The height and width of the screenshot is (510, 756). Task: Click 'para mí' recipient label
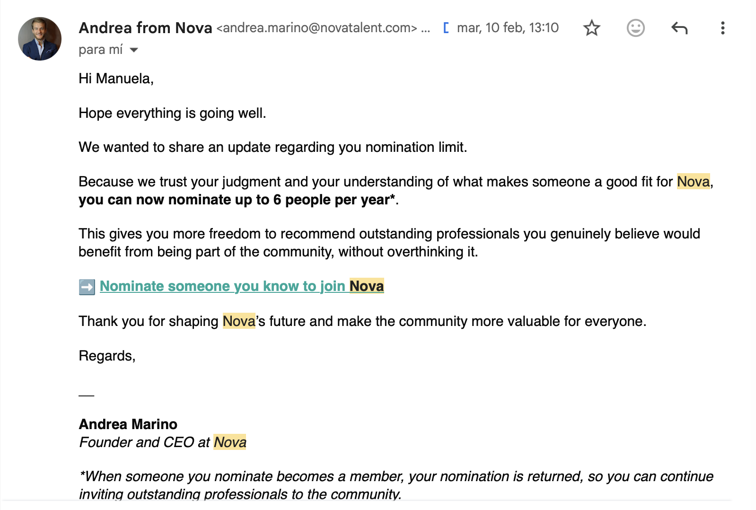(x=101, y=50)
